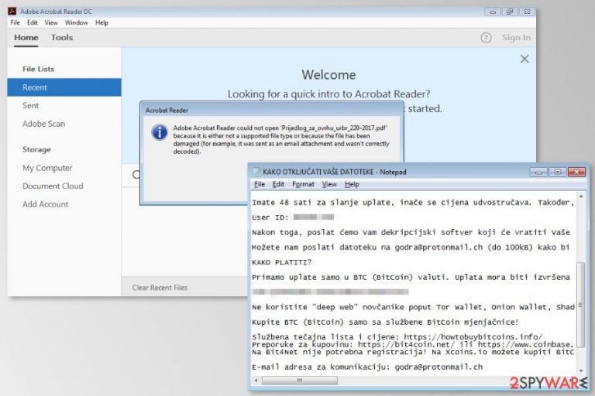Click the Notepad vertical scrollbar thumb
Screen dimensions: 595x396
tap(580, 304)
